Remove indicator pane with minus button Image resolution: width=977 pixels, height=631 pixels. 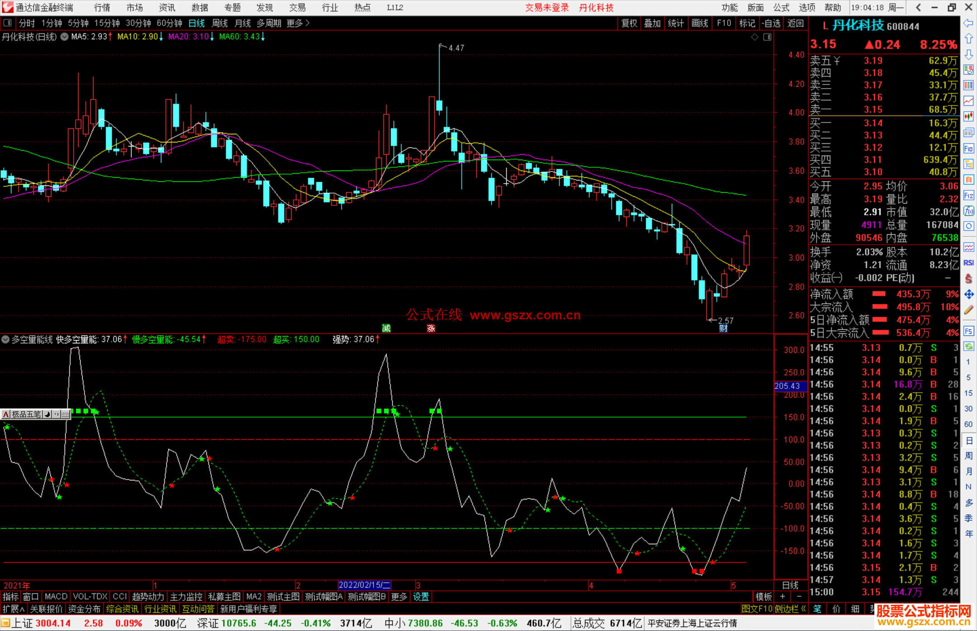pyautogui.click(x=799, y=597)
